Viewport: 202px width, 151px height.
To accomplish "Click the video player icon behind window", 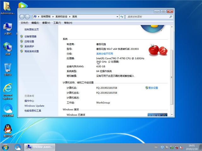I will tap(23, 5).
